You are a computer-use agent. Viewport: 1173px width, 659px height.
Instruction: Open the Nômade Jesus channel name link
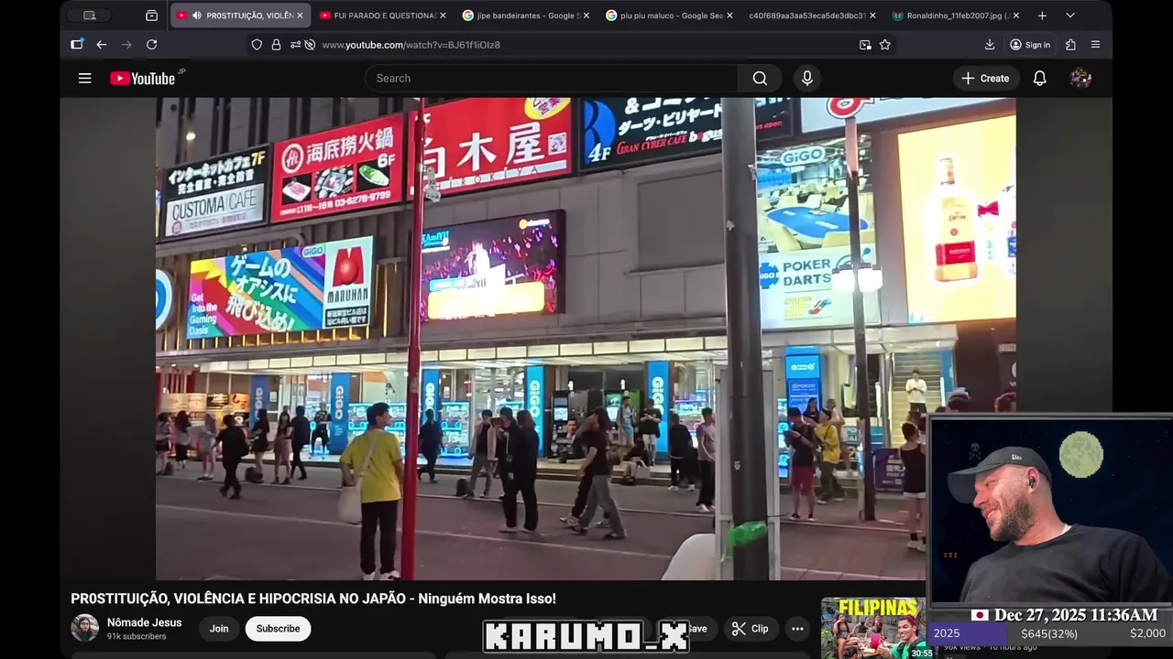[144, 622]
